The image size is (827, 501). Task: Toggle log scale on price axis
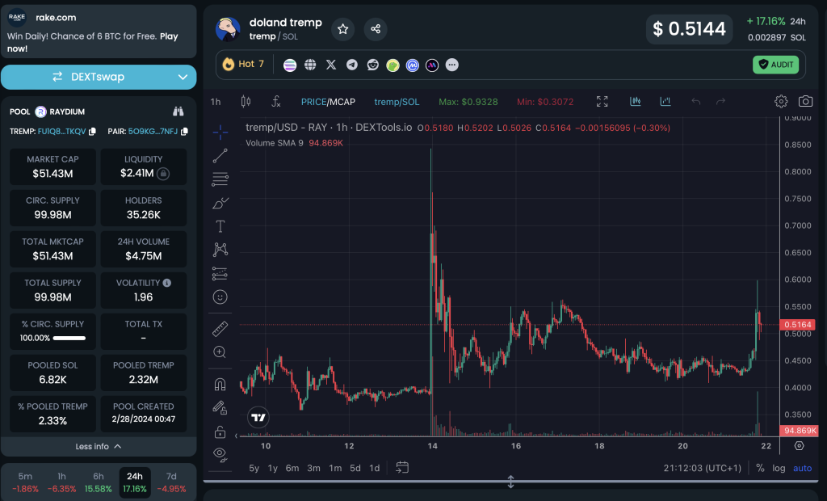(779, 468)
